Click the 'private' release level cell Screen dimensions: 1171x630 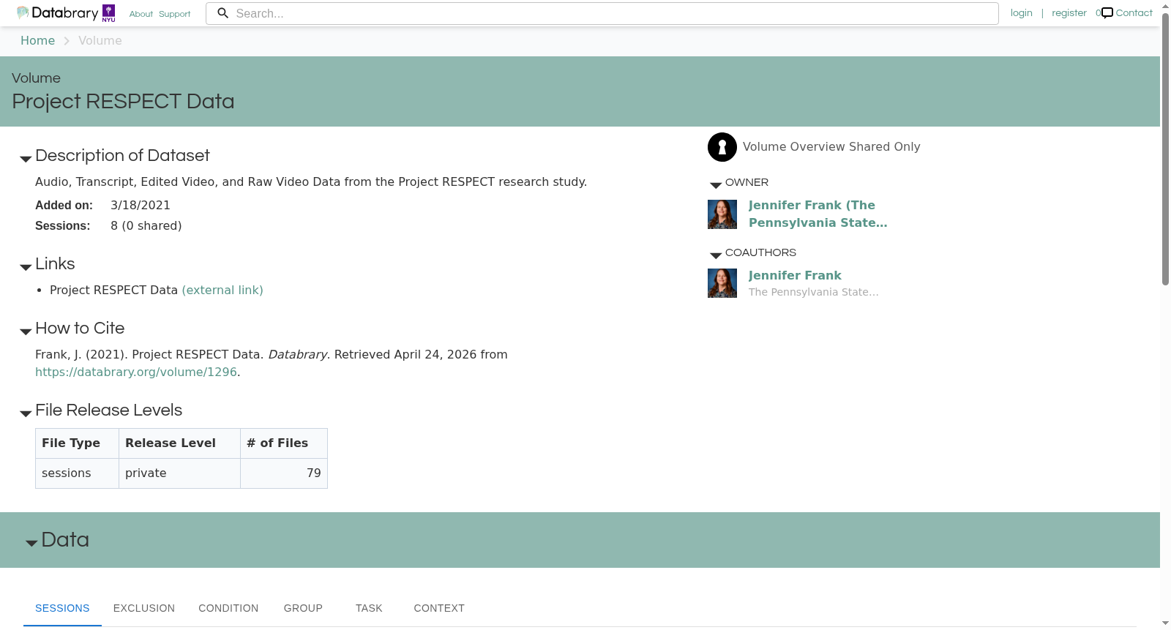(x=179, y=473)
